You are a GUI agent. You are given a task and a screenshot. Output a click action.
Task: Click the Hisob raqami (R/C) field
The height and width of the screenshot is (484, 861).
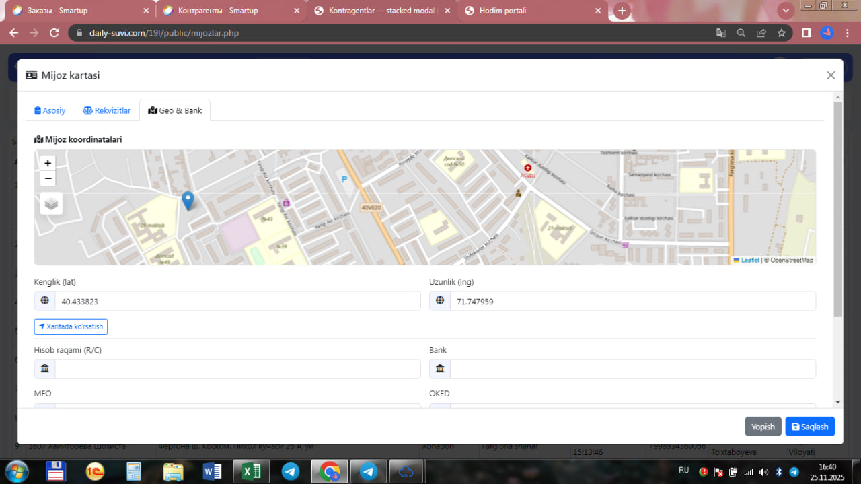237,369
